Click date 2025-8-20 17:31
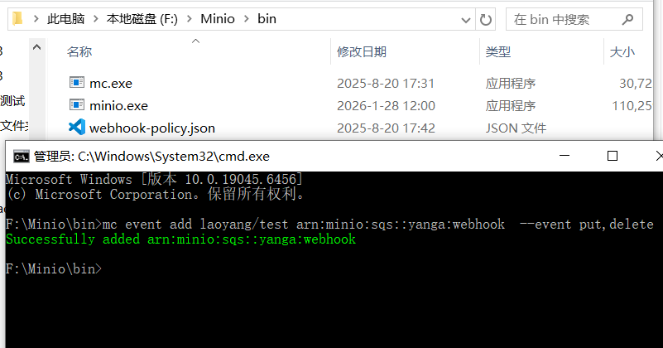The width and height of the screenshot is (663, 348). [x=386, y=84]
